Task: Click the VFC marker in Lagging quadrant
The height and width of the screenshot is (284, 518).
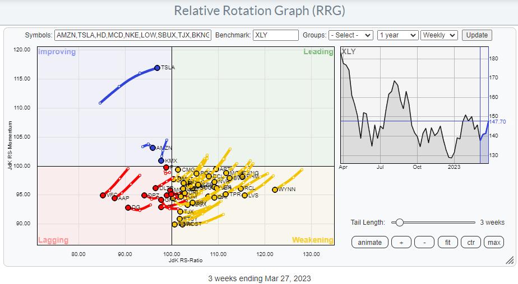Action: click(103, 195)
